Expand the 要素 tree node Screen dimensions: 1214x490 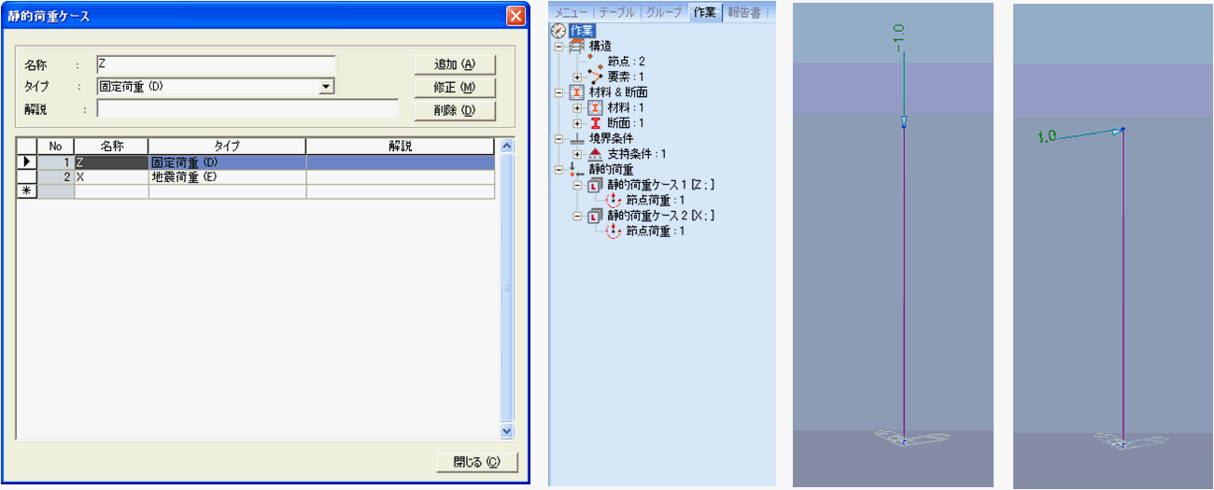(577, 77)
